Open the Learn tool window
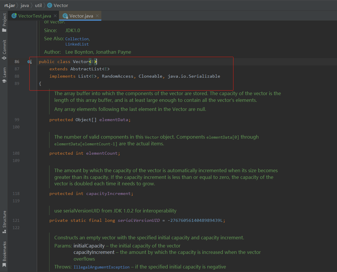The image size is (337, 272). click(x=4, y=75)
